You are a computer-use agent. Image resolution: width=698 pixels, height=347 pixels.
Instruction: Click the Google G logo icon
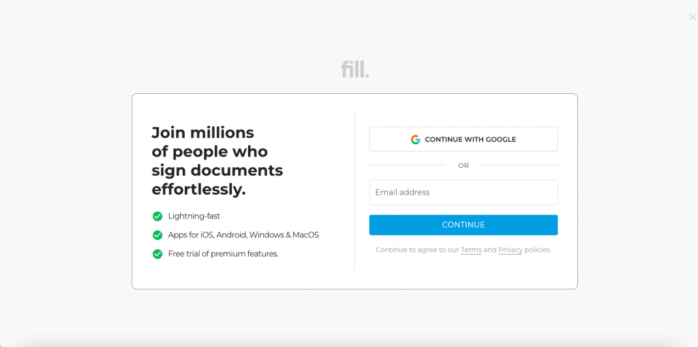(415, 139)
